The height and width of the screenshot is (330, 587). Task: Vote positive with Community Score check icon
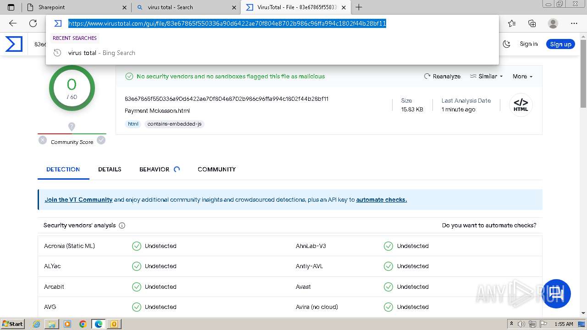pos(101,140)
